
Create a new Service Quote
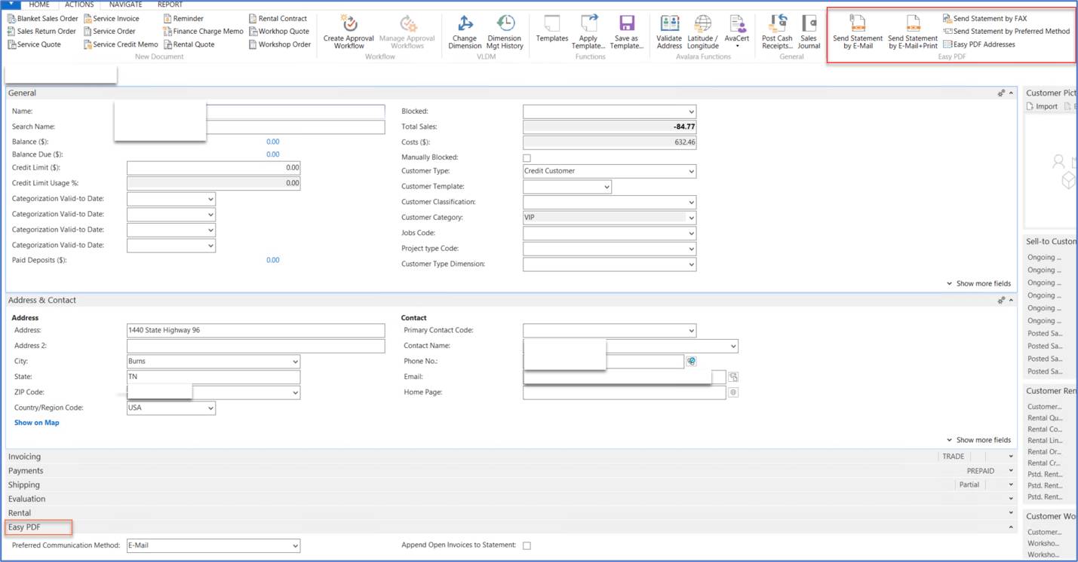[34, 44]
